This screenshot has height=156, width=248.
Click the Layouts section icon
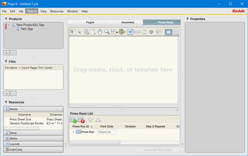pos(8,144)
